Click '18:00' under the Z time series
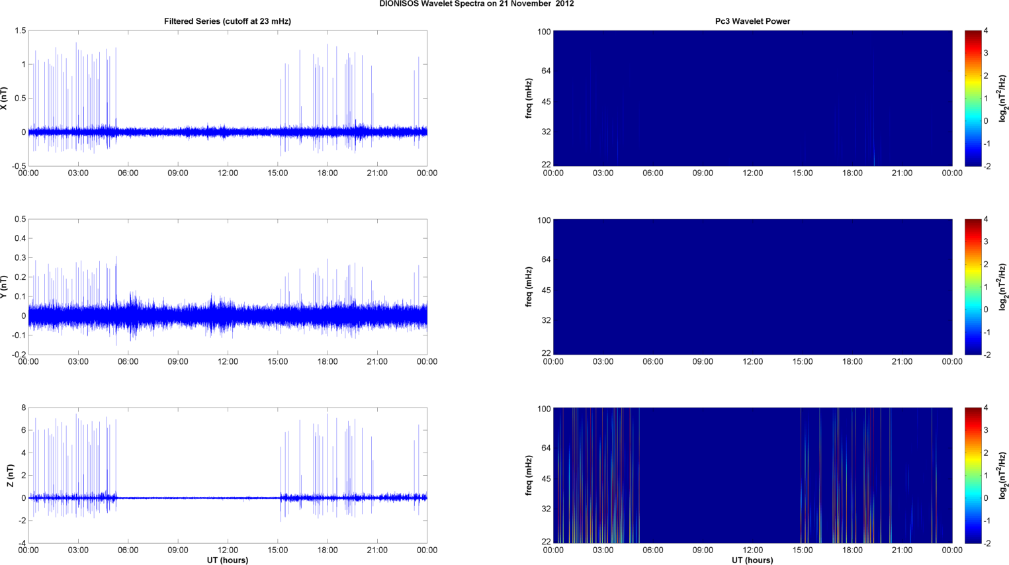1009x565 pixels. click(328, 550)
